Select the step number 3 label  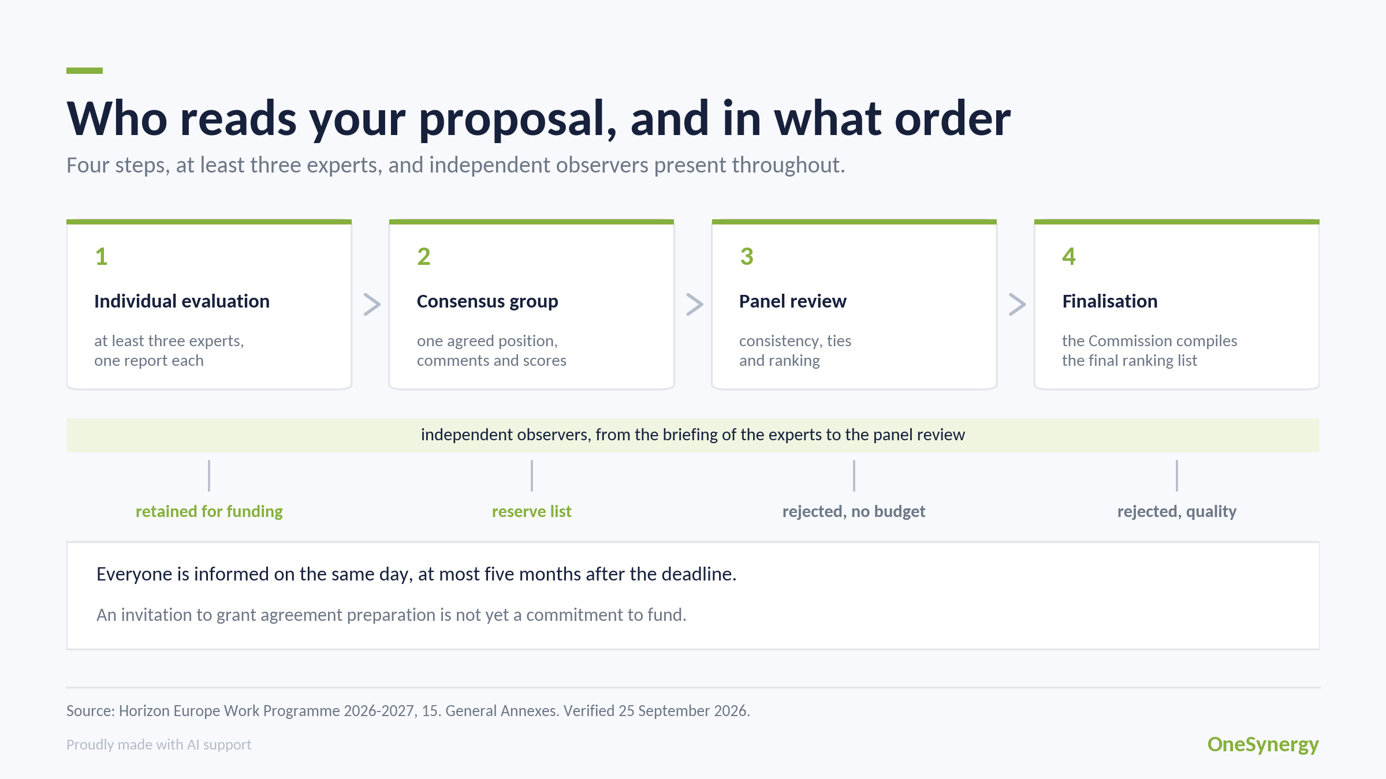pos(747,257)
